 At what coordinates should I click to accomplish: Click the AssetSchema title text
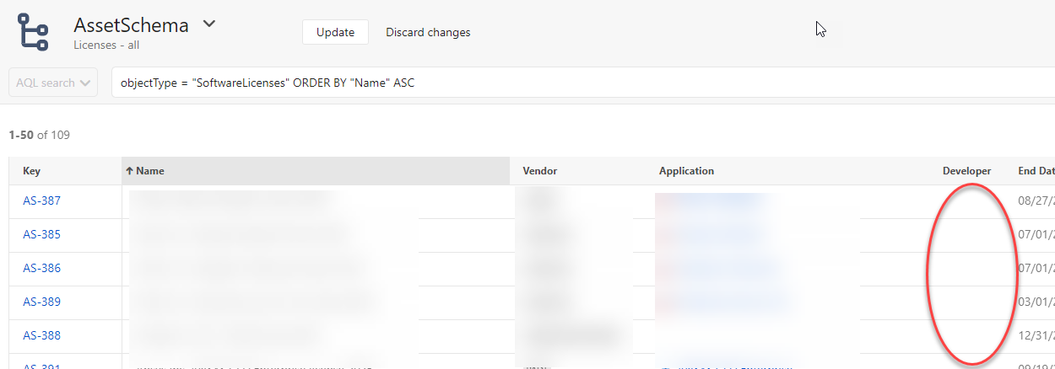pos(131,25)
